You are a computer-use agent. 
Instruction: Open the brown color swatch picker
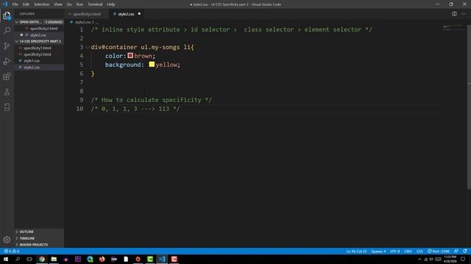(130, 56)
